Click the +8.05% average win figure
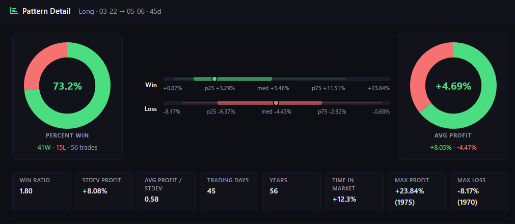515x224 pixels. pos(440,148)
